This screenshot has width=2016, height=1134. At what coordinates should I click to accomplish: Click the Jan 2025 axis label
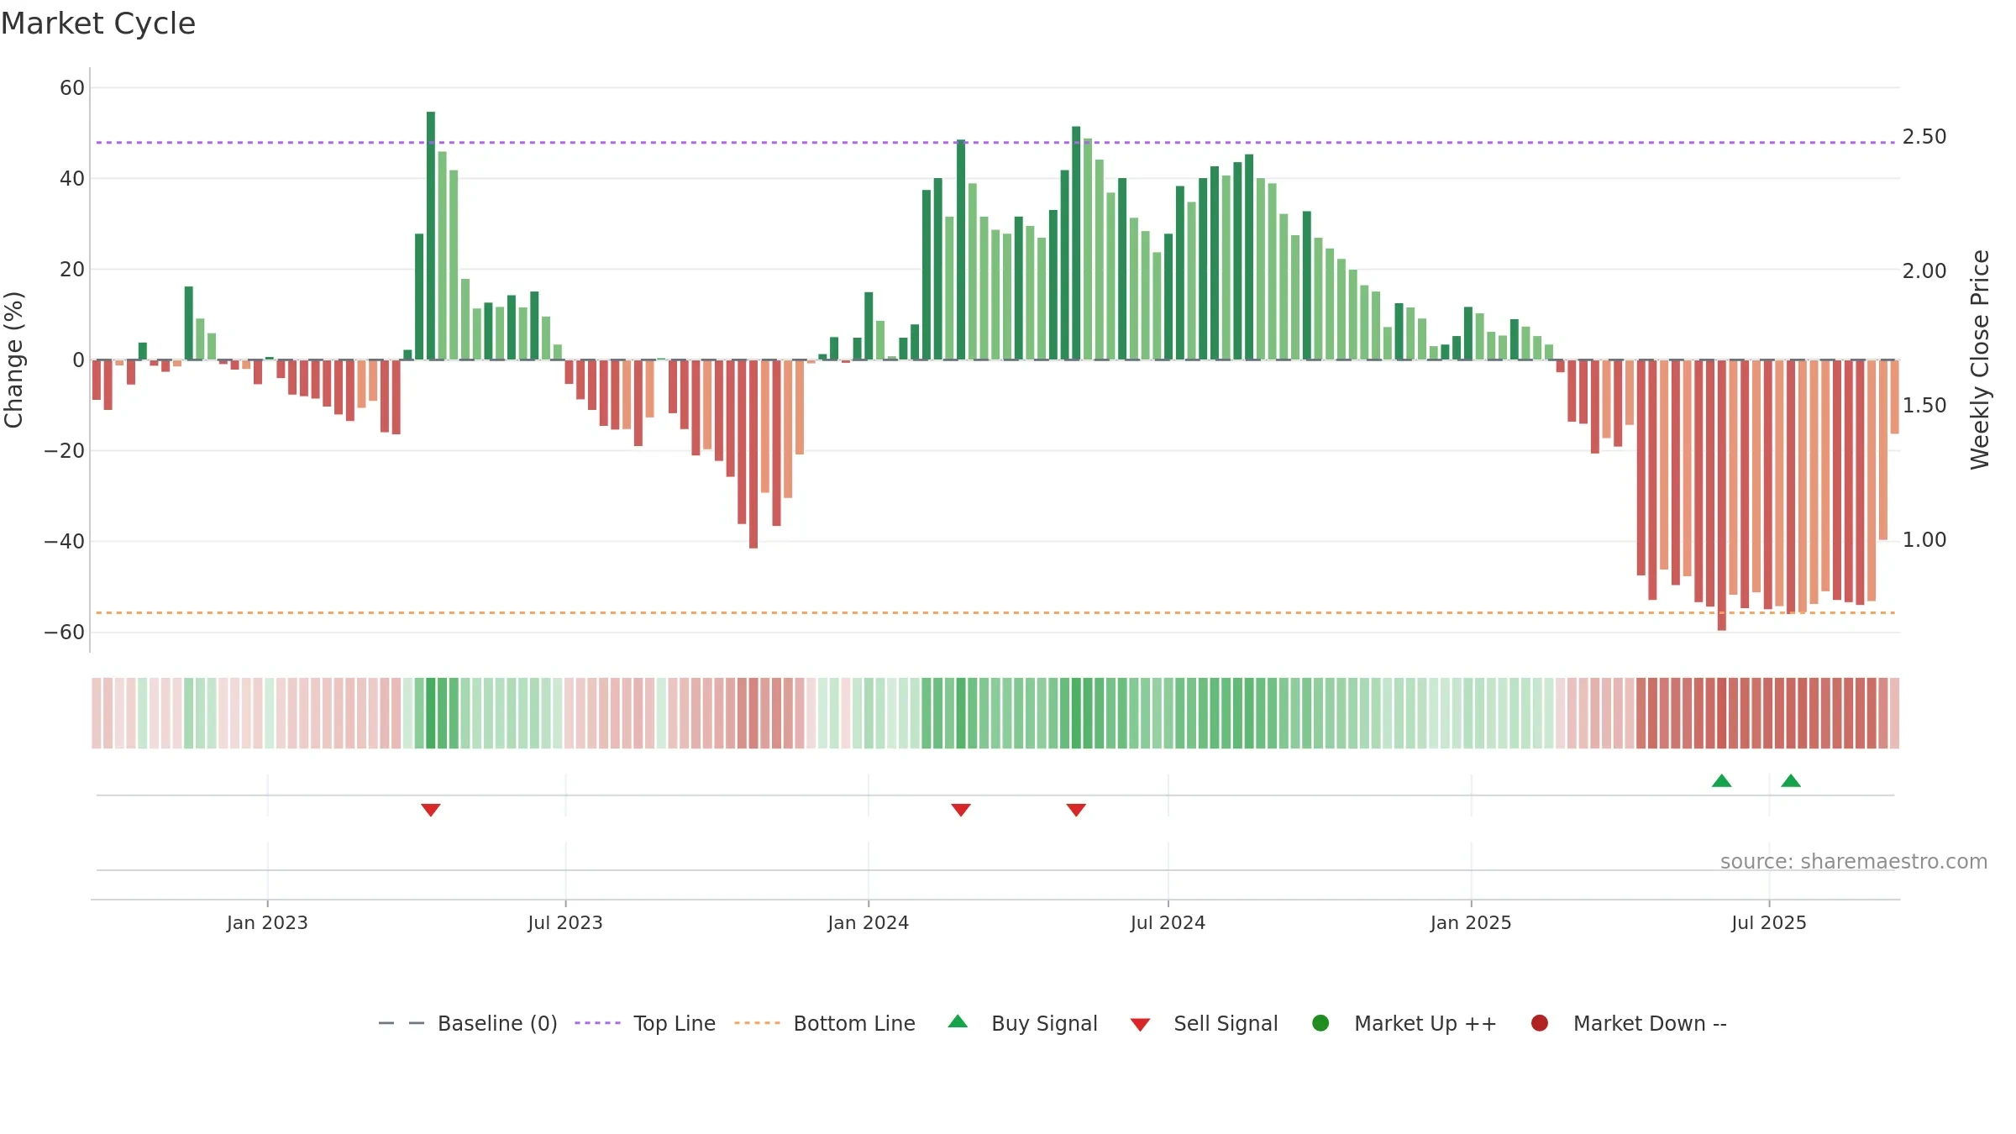(1471, 923)
